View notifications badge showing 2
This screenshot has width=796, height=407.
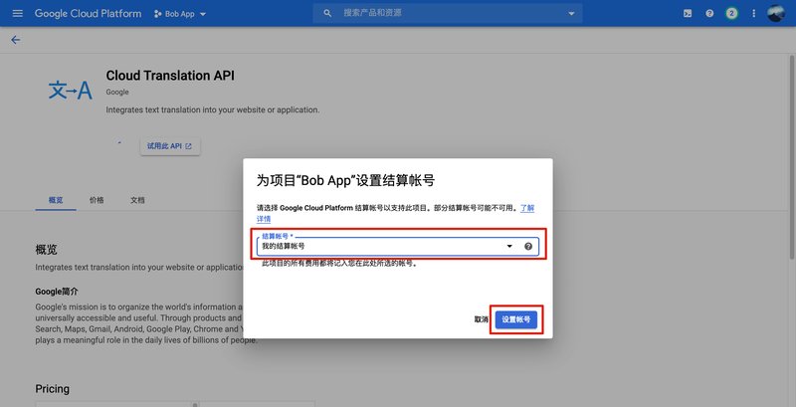pyautogui.click(x=731, y=14)
